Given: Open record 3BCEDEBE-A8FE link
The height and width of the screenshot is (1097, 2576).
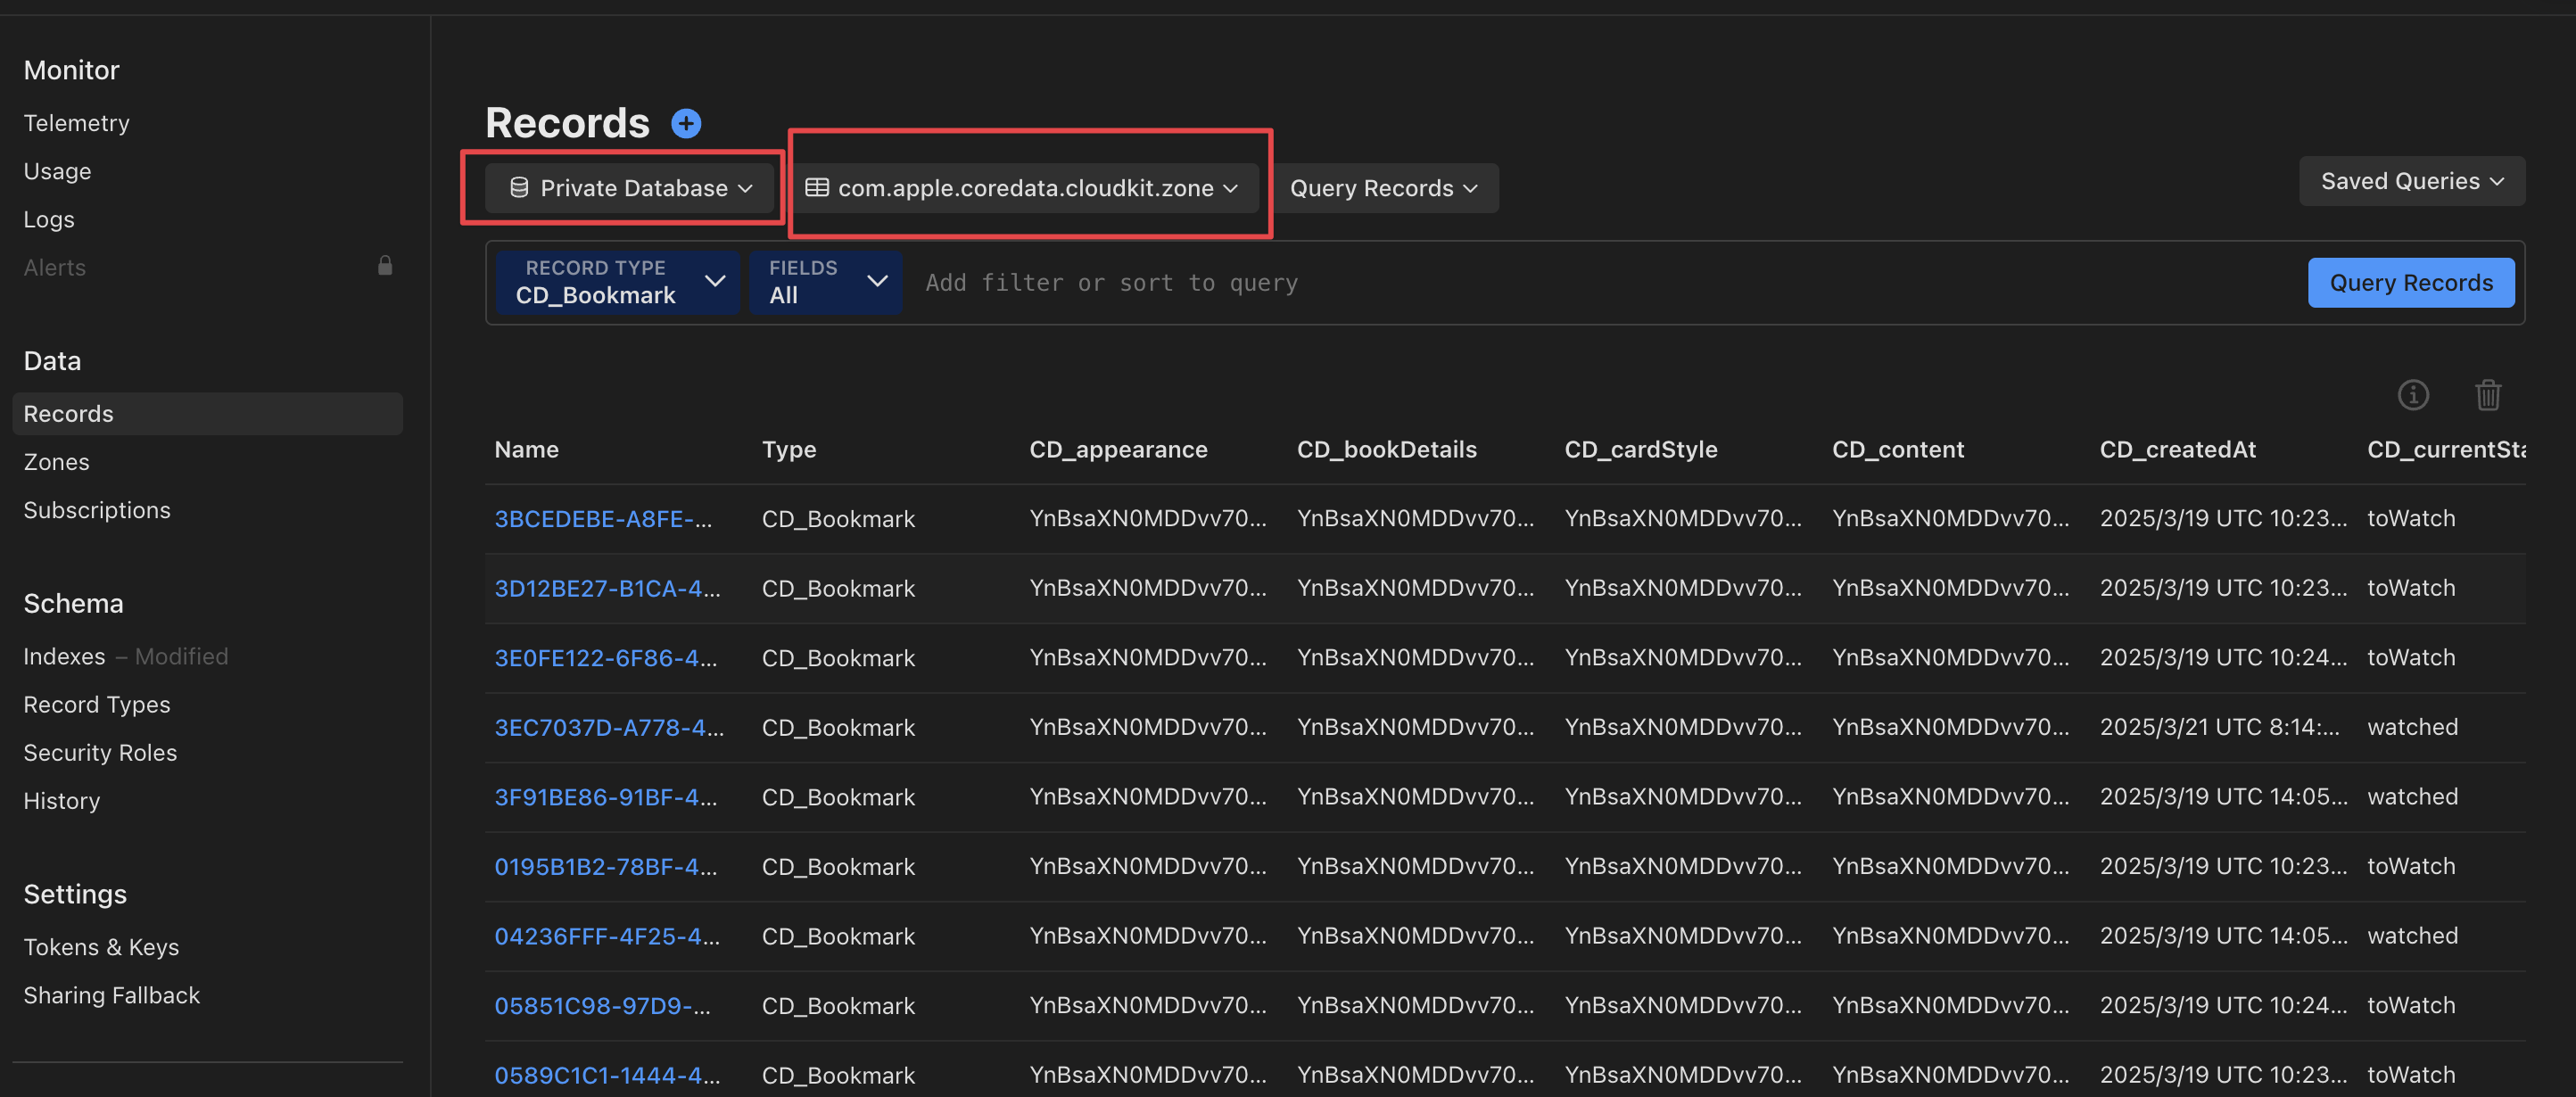Looking at the screenshot, I should point(603,519).
